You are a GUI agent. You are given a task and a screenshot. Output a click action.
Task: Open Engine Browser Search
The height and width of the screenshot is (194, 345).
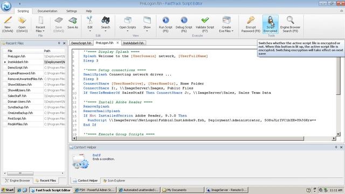coord(290,24)
